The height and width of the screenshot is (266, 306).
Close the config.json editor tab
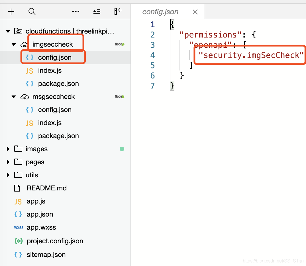(195, 12)
